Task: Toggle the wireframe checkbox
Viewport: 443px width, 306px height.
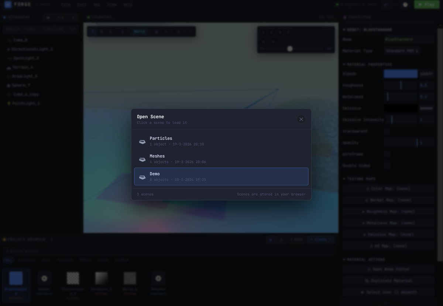Action: point(387,154)
